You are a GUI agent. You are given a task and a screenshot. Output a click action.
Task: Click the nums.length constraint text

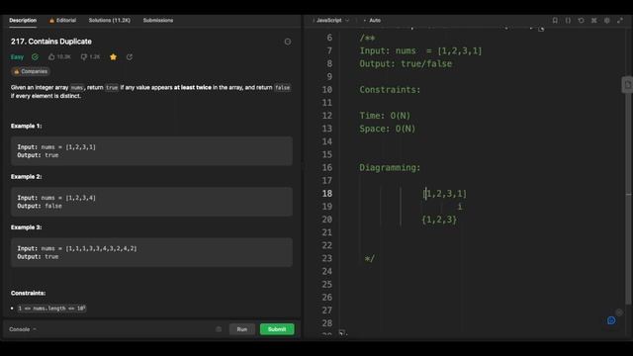click(51, 309)
